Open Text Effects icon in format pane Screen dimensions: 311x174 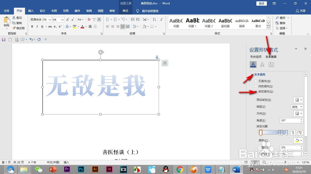(x=262, y=64)
